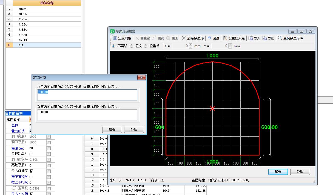Image resolution: width=333 pixels, height=195 pixels.
Task: Select the No Offset (不偏移) radio button
Action: (113, 46)
